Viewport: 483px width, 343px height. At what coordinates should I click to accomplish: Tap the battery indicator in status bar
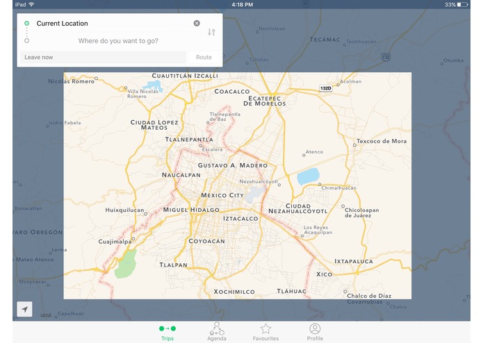463,4
